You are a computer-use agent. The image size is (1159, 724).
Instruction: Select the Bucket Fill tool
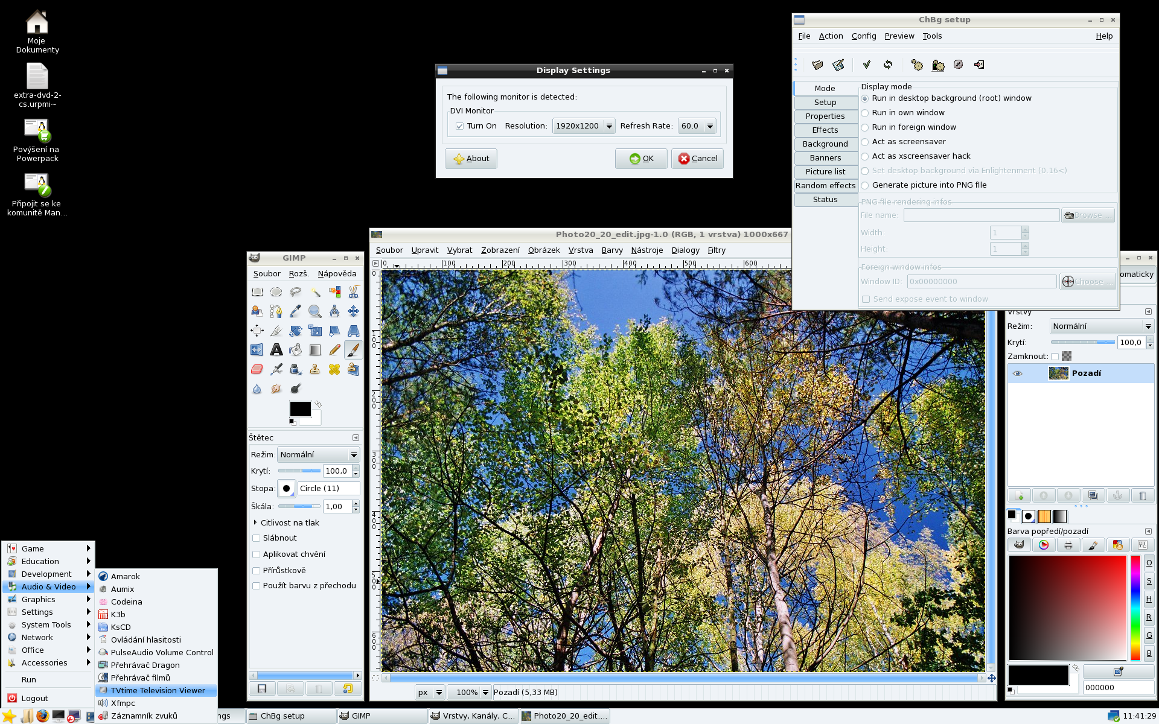coord(296,350)
